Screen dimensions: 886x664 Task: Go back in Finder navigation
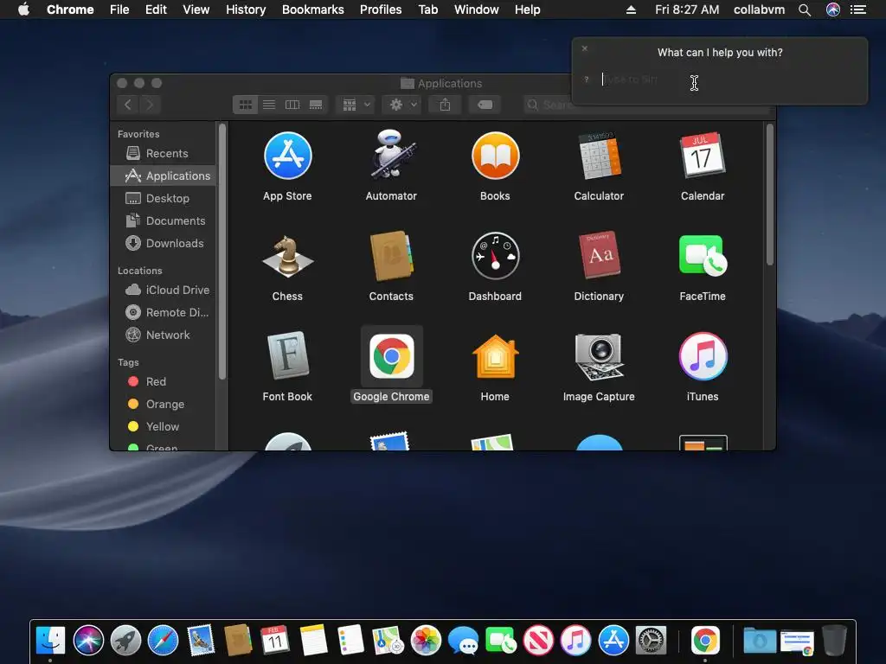click(128, 105)
